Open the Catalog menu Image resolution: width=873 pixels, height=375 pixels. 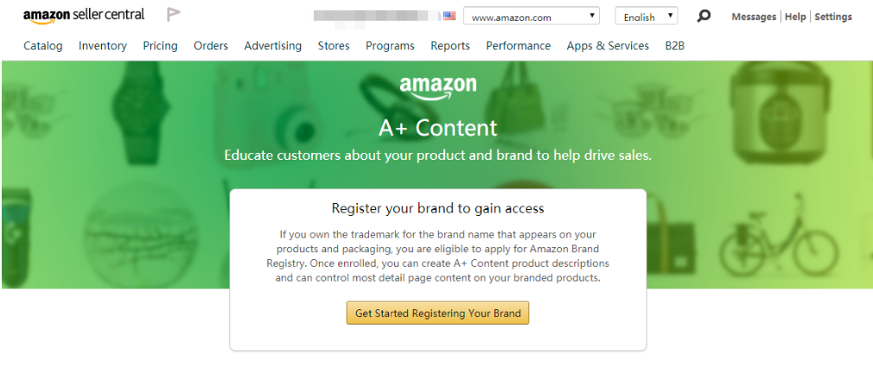point(43,46)
